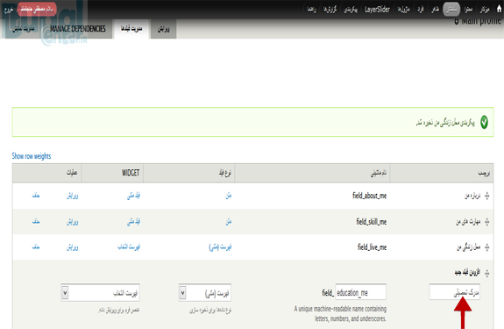This screenshot has width=504, height=329.
Task: Click the برچسب (label) column header
Action: point(484,174)
